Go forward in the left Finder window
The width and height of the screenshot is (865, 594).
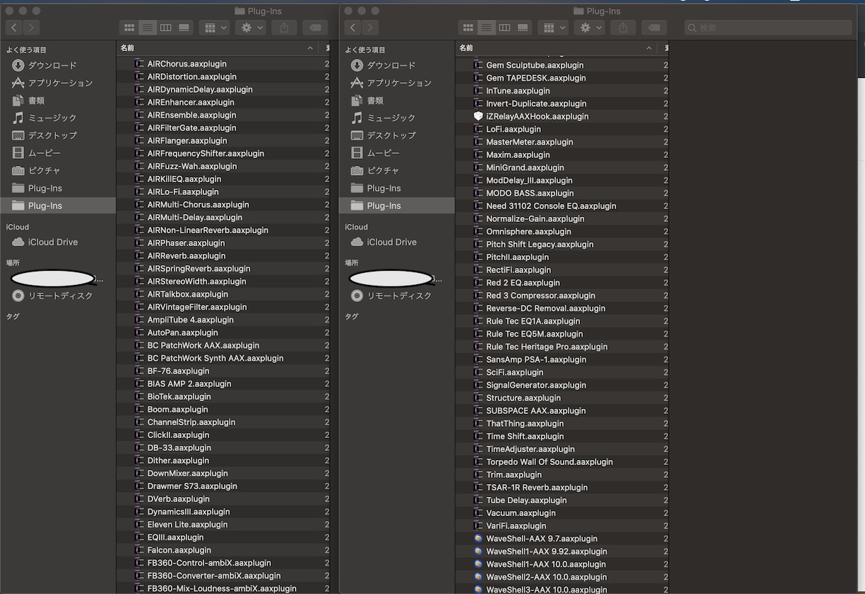point(31,28)
